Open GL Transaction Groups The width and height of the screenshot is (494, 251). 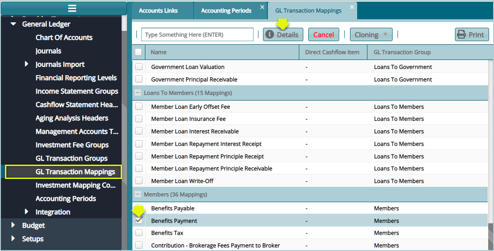tap(71, 158)
